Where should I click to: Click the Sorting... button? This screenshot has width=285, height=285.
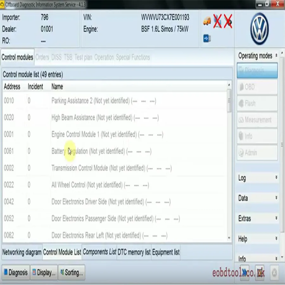72,272
